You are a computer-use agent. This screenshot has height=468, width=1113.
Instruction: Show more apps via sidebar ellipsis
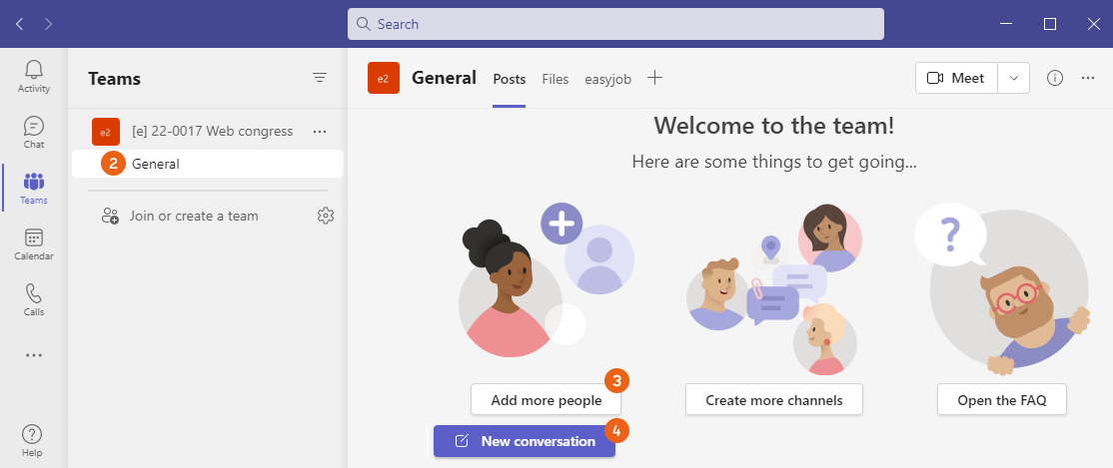[34, 354]
